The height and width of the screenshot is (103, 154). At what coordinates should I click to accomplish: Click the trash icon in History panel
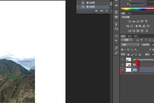click(107, 11)
